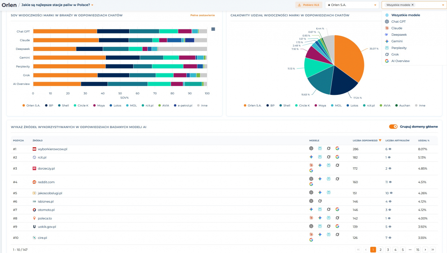Click ChatGPT icon in wyborkierowcow.pl row

point(311,148)
